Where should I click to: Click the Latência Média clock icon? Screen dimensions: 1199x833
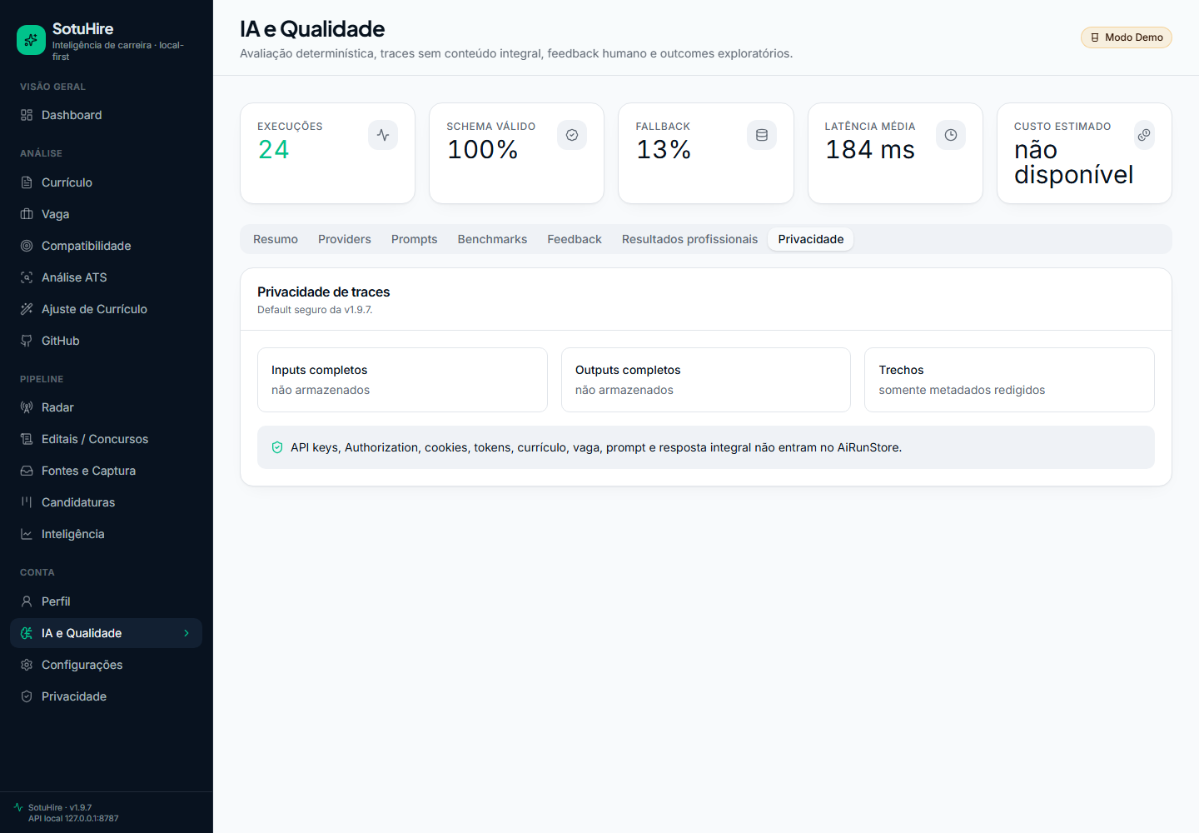951,135
